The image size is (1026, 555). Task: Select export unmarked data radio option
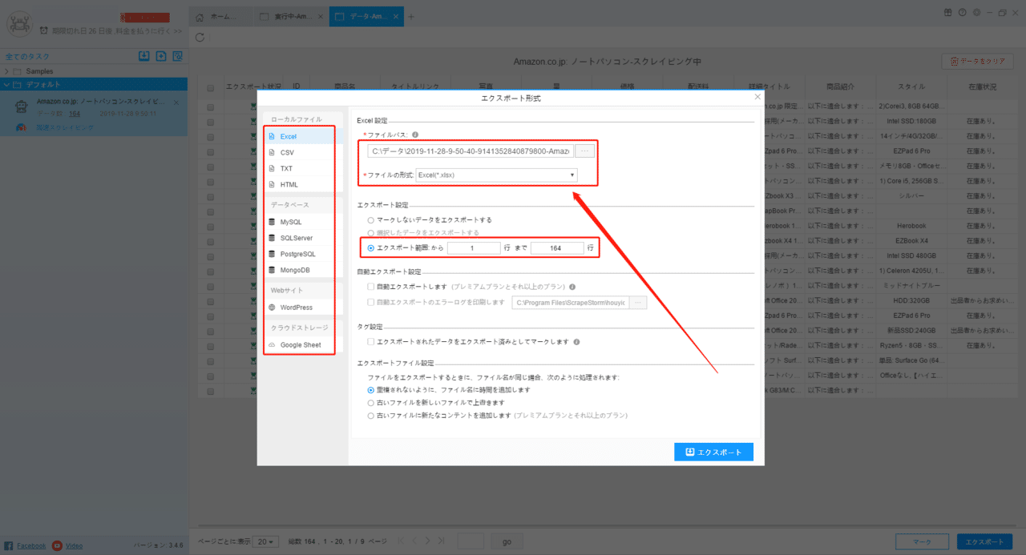pos(370,219)
